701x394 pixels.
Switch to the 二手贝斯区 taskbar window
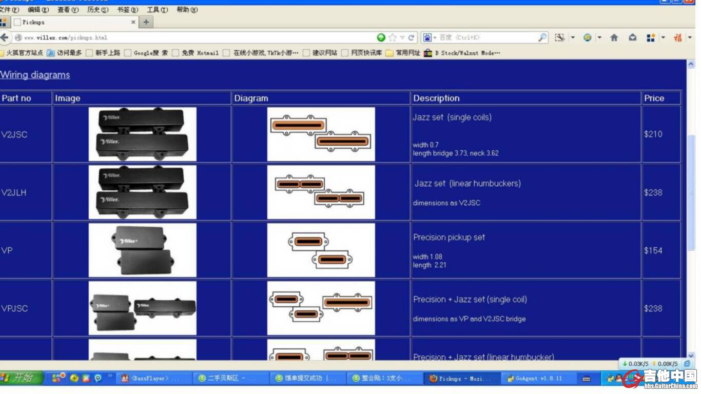[231, 378]
